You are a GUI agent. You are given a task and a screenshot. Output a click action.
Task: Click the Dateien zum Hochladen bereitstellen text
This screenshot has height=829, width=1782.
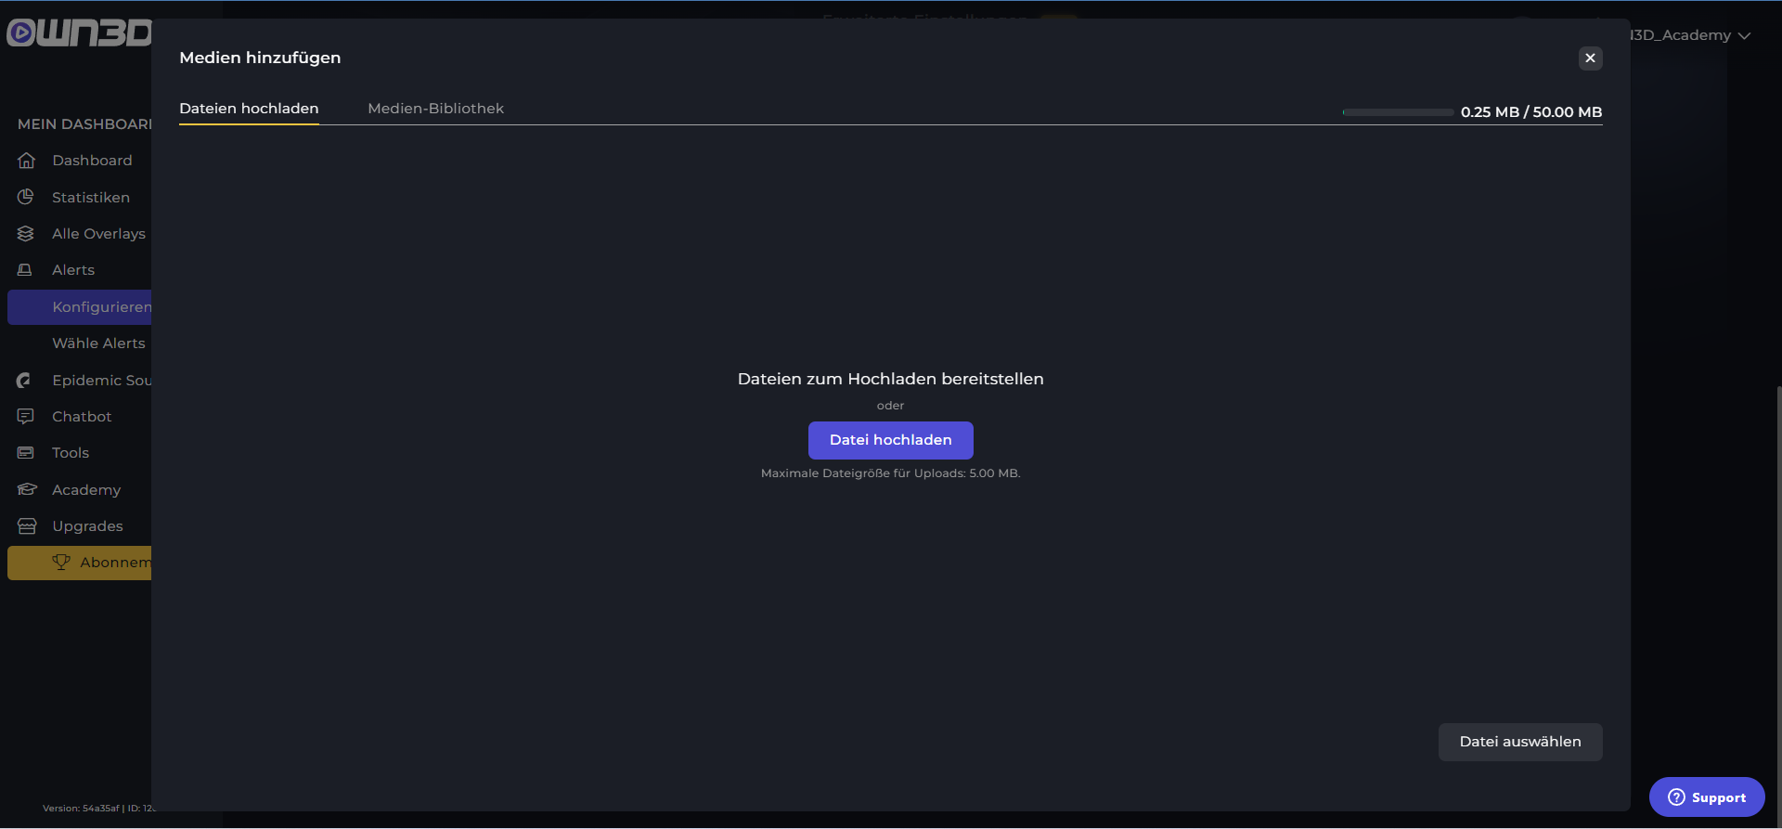point(891,379)
